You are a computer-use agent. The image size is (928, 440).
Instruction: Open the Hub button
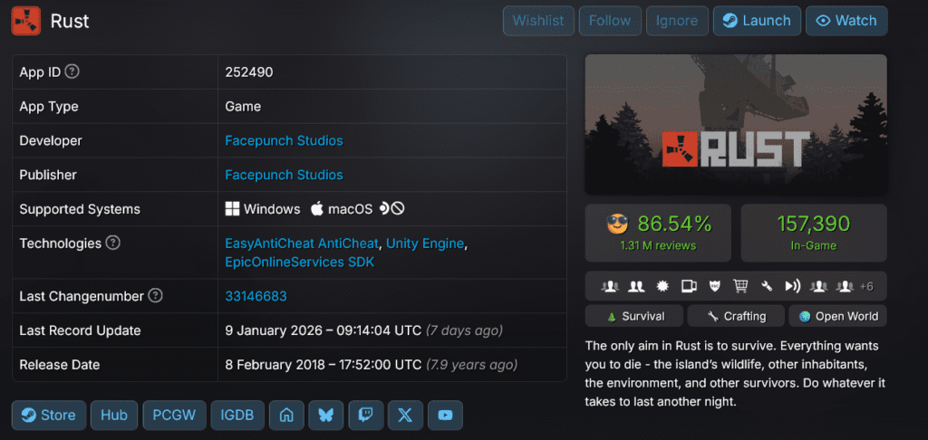pyautogui.click(x=114, y=416)
